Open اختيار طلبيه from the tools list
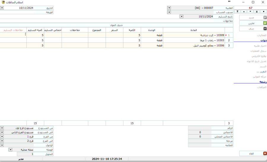This screenshot has height=162, width=267. (260, 46)
